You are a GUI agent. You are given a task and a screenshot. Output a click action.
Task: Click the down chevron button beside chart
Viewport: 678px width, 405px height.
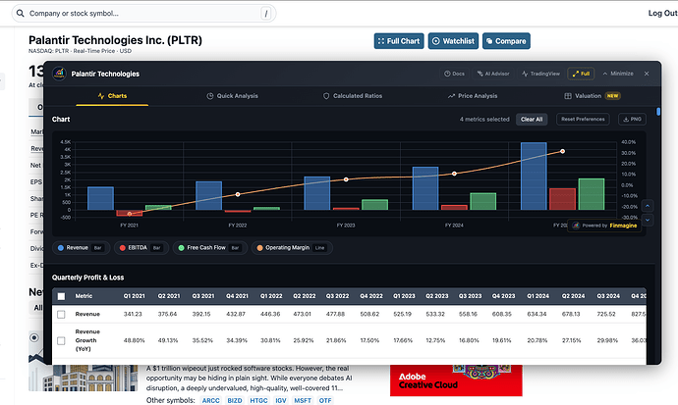[648, 220]
